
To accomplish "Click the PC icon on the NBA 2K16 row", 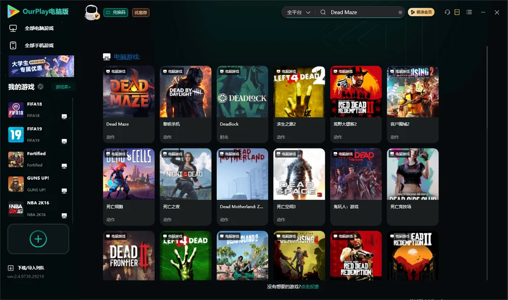I will click(x=64, y=216).
